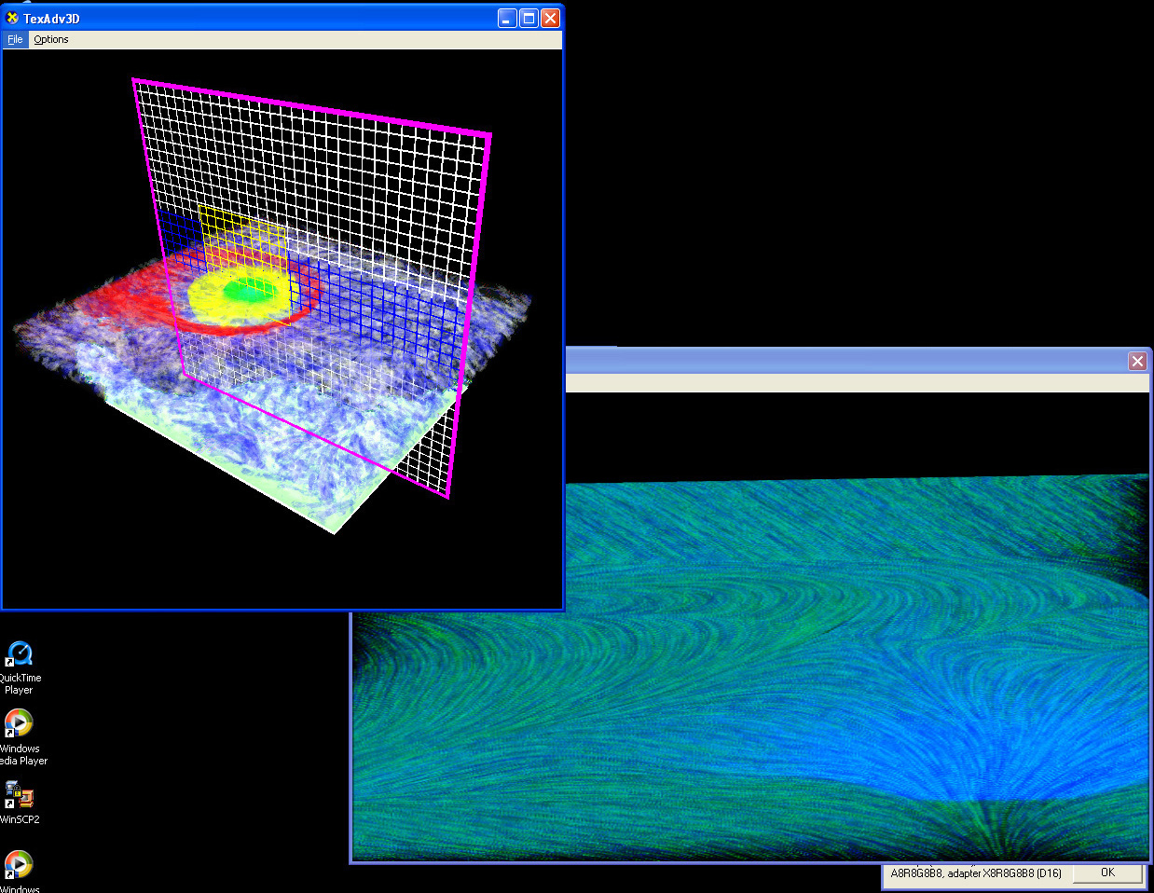The width and height of the screenshot is (1154, 893).
Task: Click the blank menu bar of the flow window
Action: coord(839,383)
